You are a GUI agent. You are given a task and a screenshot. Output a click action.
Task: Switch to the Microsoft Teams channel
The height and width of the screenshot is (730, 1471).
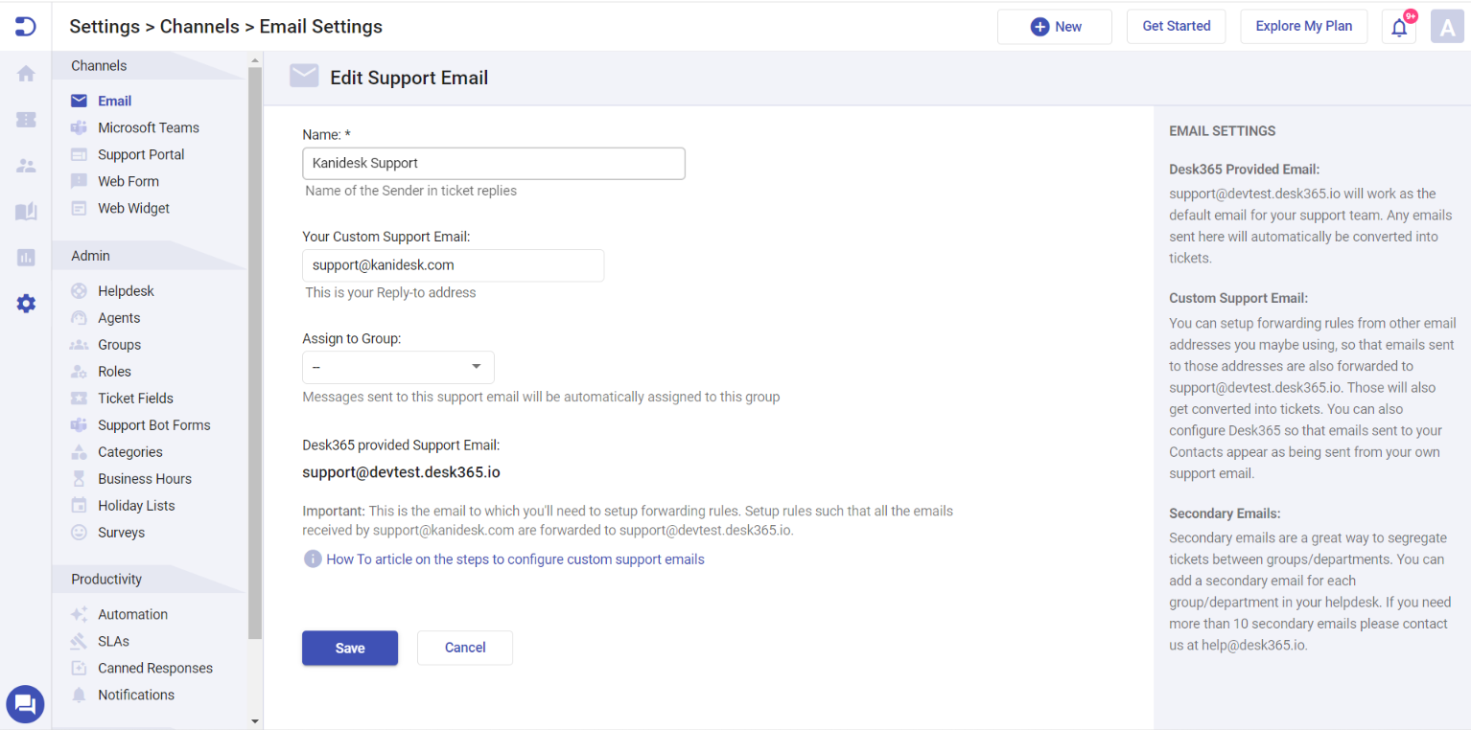[149, 126]
